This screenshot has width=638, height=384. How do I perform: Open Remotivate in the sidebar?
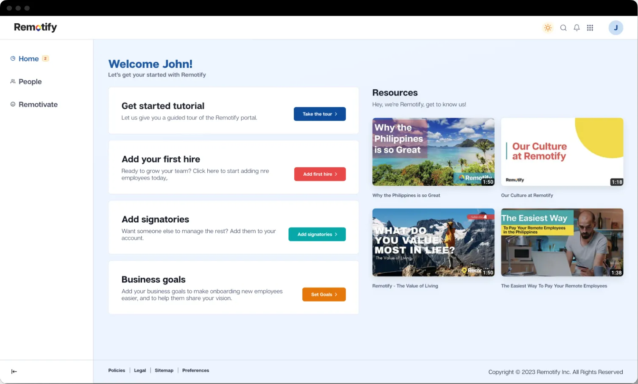pyautogui.click(x=38, y=105)
